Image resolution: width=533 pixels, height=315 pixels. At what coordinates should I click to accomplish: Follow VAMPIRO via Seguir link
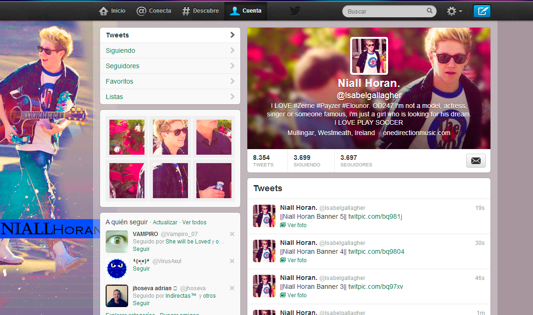(x=141, y=249)
